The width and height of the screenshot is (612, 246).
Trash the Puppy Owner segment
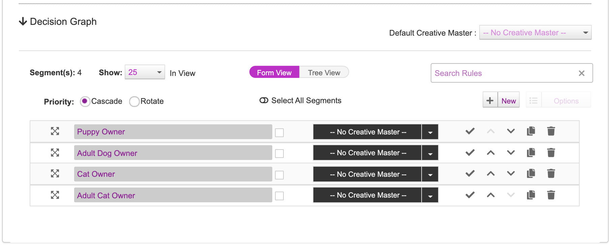(x=551, y=131)
